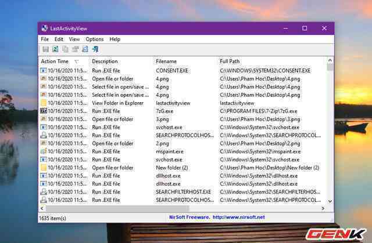Click the scroll down arrow of vertical scrollbar
Screen dimensions: 372x243
[330, 201]
